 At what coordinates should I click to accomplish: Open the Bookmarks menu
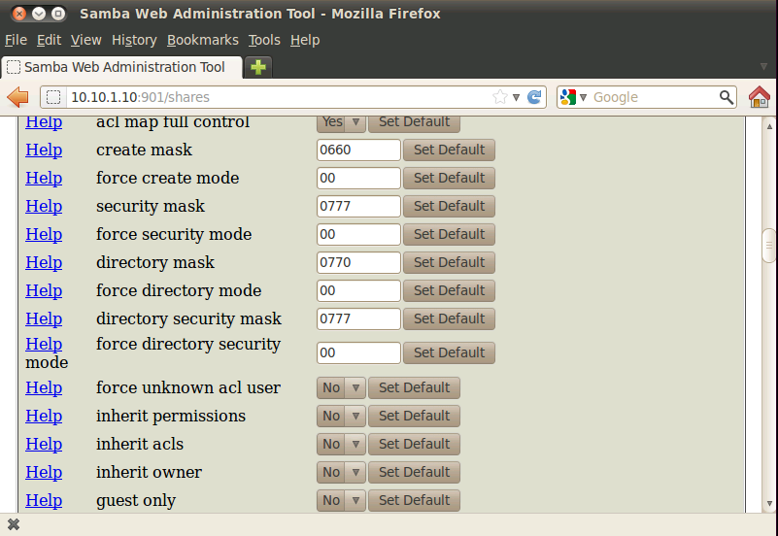pos(202,40)
